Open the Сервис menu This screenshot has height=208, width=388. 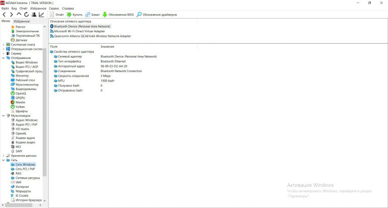pos(54,8)
